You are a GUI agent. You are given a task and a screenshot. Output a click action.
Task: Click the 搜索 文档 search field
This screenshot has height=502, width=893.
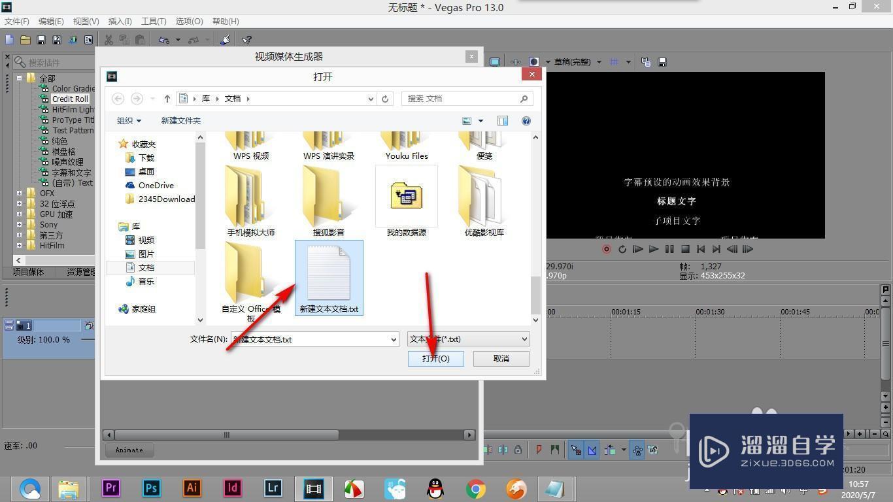click(x=467, y=99)
